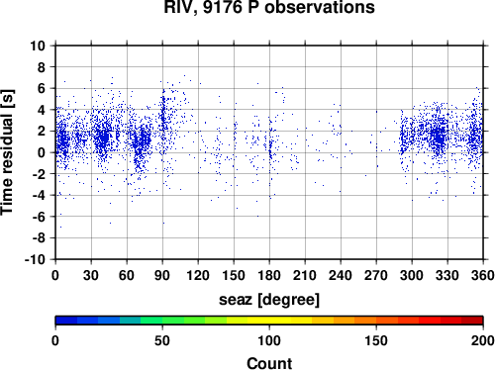Click the colorbar tick label 50
Image resolution: width=495 pixels, height=370 pixels.
click(162, 341)
